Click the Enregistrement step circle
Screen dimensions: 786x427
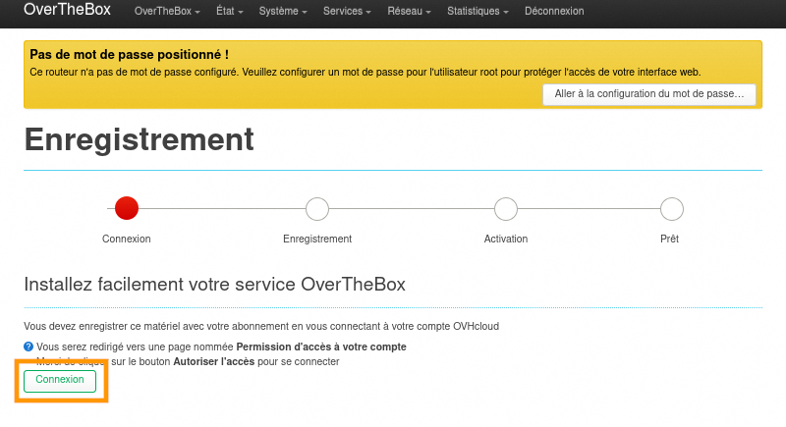(x=317, y=208)
